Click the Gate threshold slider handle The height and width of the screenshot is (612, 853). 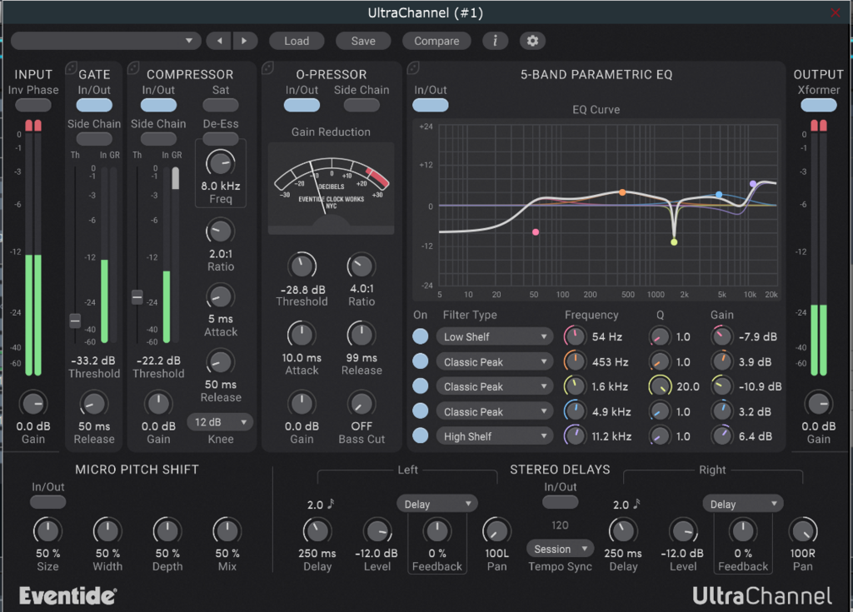(75, 321)
